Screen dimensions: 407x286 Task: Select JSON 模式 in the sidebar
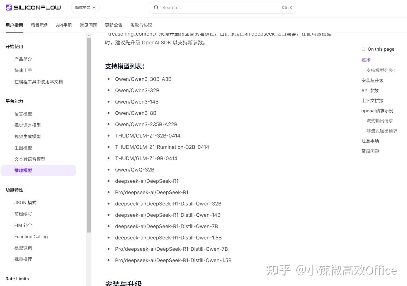tap(25, 202)
